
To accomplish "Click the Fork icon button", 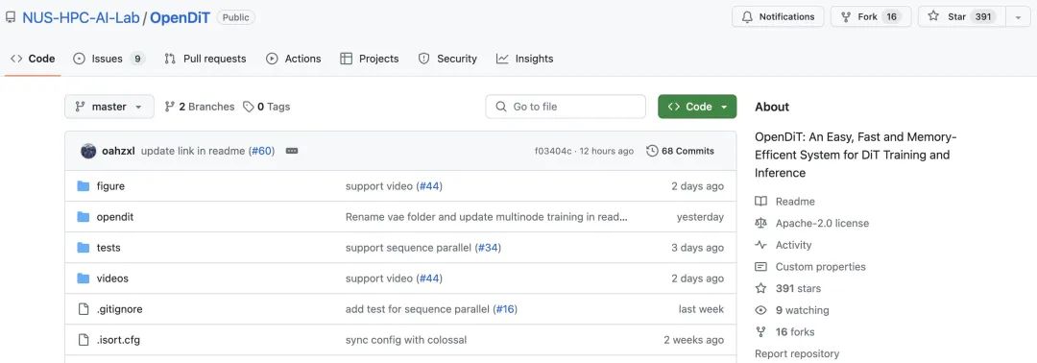I will (x=846, y=16).
